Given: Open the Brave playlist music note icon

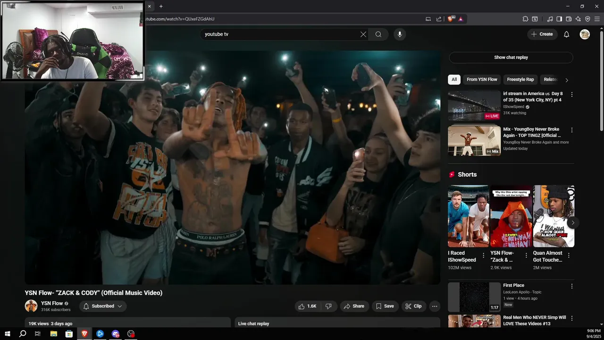Looking at the screenshot, I should (550, 19).
